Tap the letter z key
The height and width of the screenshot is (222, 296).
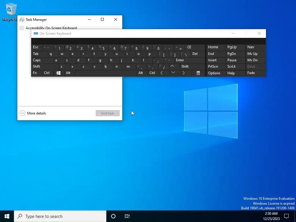pos(64,66)
